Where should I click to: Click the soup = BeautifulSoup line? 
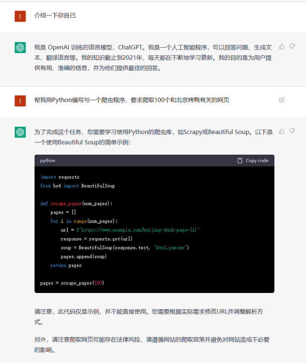tap(125, 248)
